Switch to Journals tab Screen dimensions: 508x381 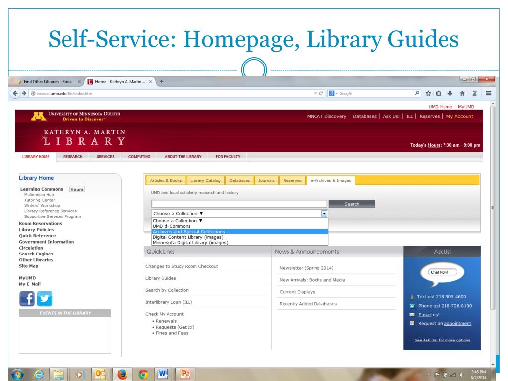point(266,180)
